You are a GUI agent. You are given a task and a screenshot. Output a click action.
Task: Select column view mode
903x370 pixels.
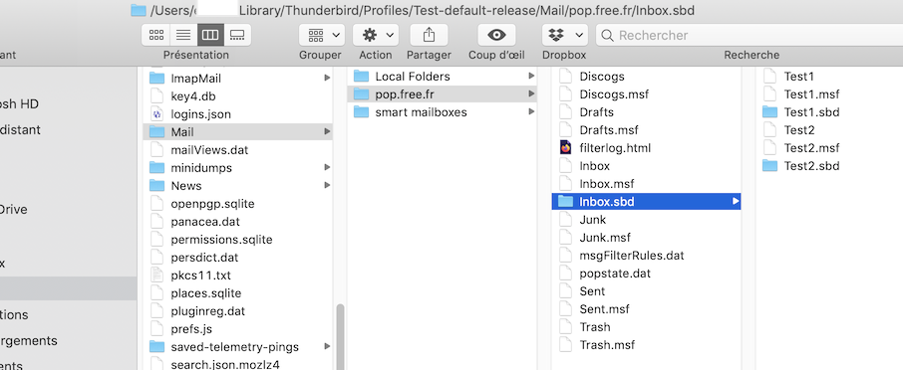(210, 35)
